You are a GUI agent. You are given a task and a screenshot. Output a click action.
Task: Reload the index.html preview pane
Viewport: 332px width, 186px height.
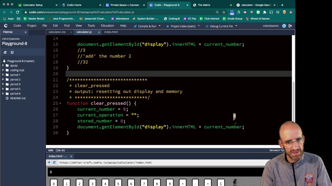pos(54,162)
